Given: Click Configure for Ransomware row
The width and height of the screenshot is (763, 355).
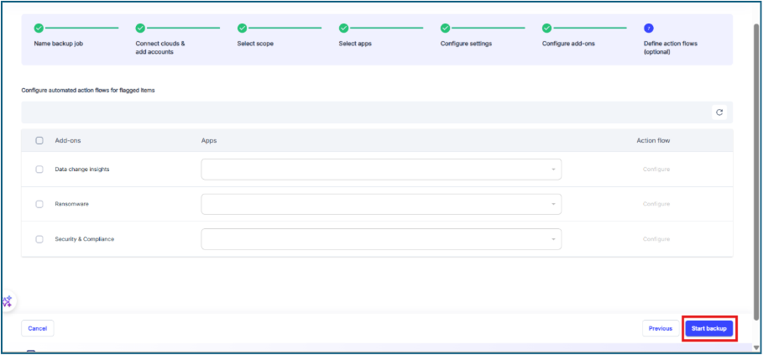Looking at the screenshot, I should tap(656, 204).
